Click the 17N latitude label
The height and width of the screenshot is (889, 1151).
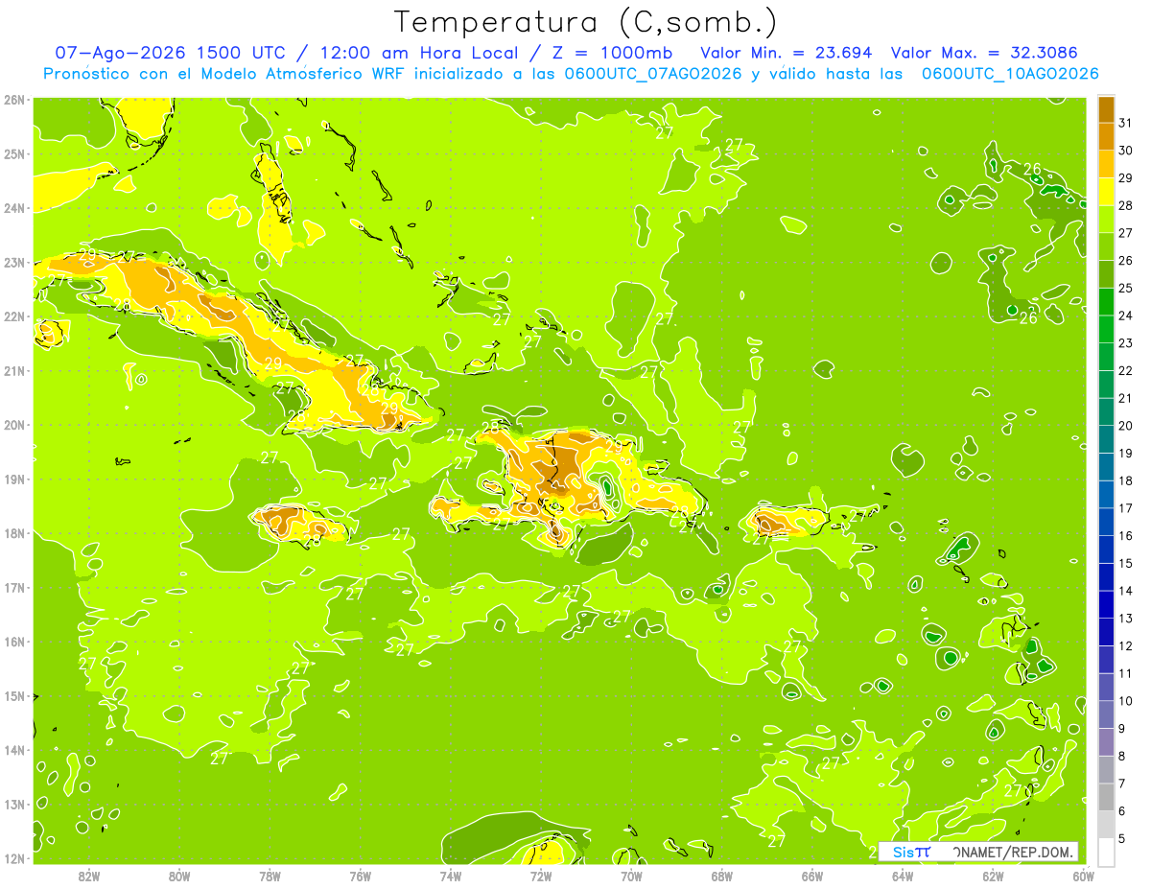pos(14,588)
